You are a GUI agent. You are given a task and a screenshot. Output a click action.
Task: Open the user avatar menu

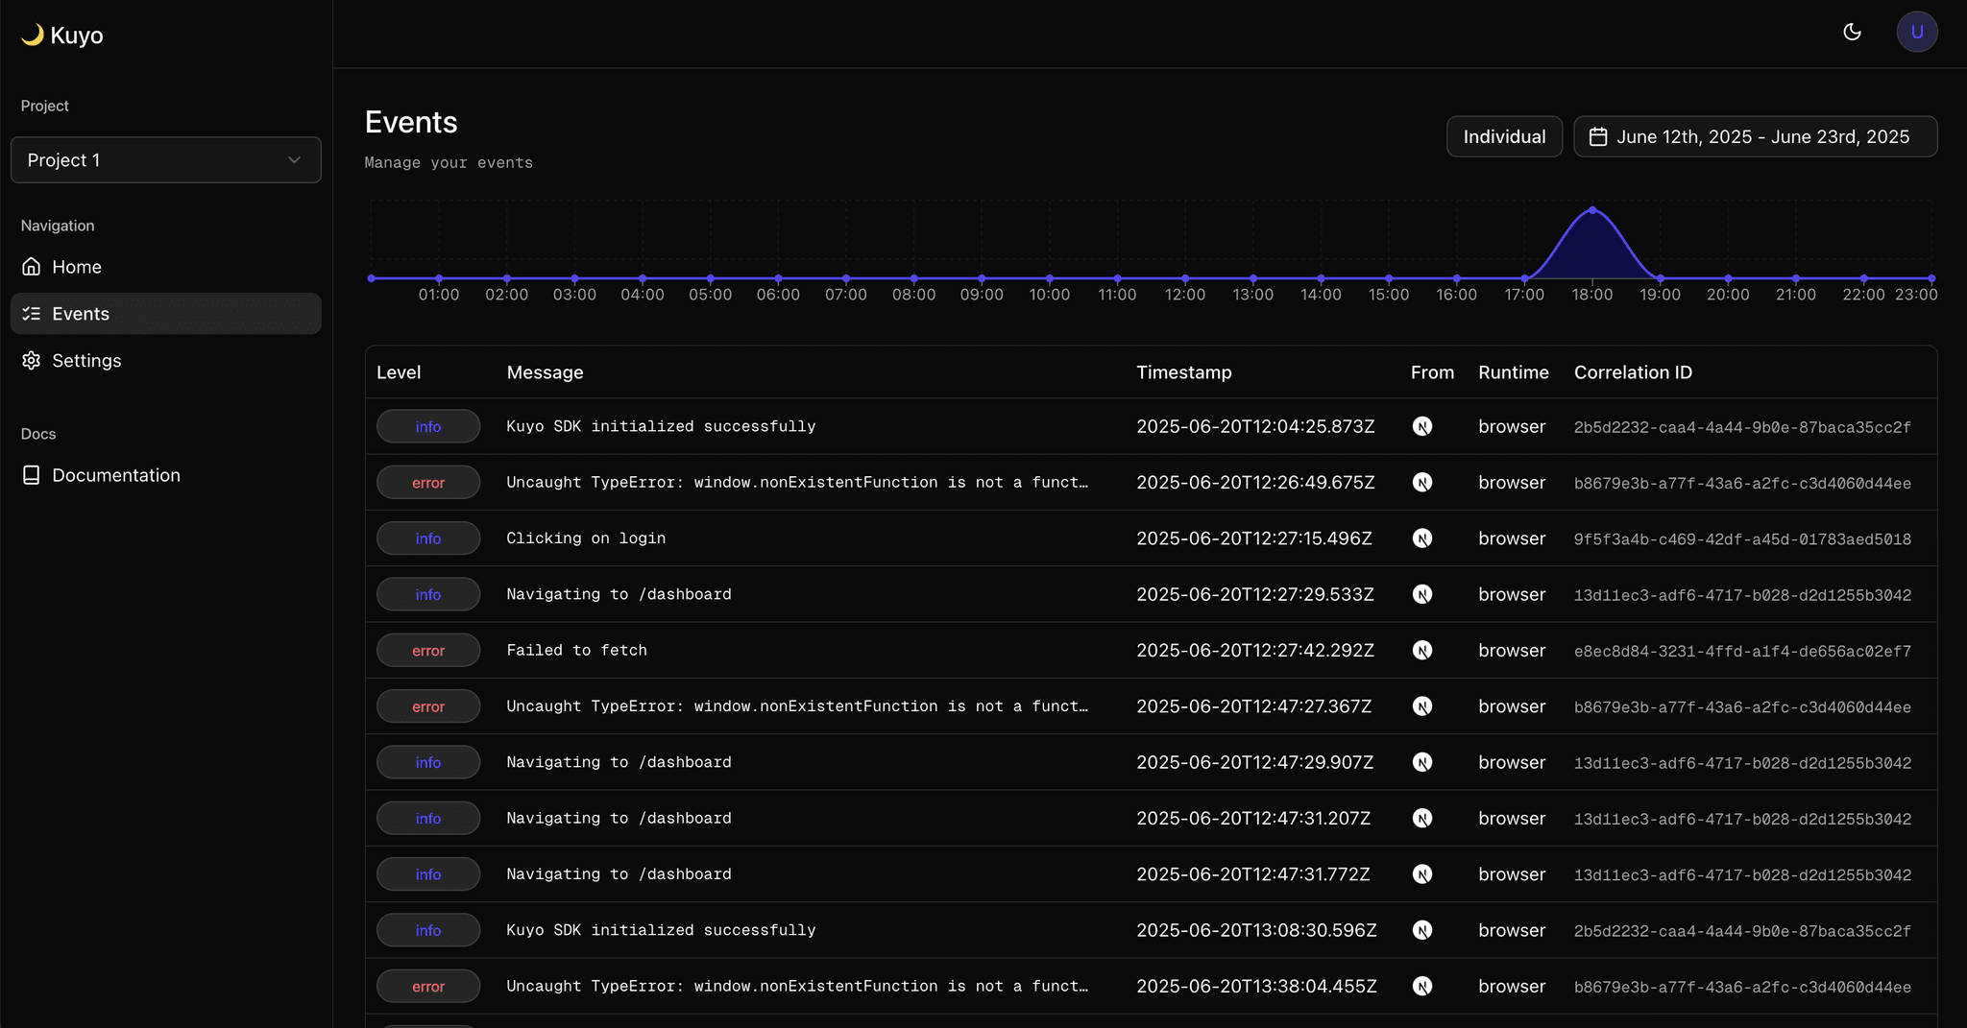tap(1916, 32)
